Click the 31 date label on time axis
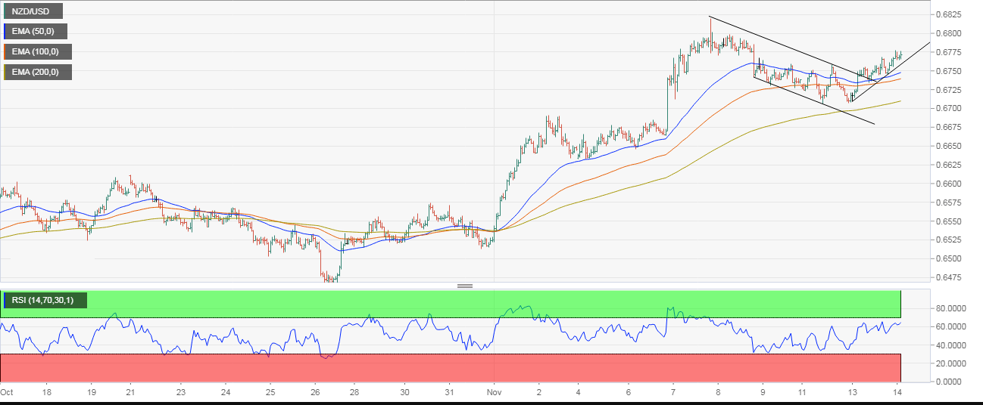Image resolution: width=983 pixels, height=405 pixels. (x=449, y=393)
